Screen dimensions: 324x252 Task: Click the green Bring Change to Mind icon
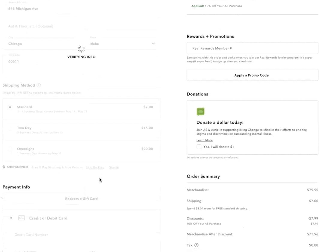coord(200,111)
